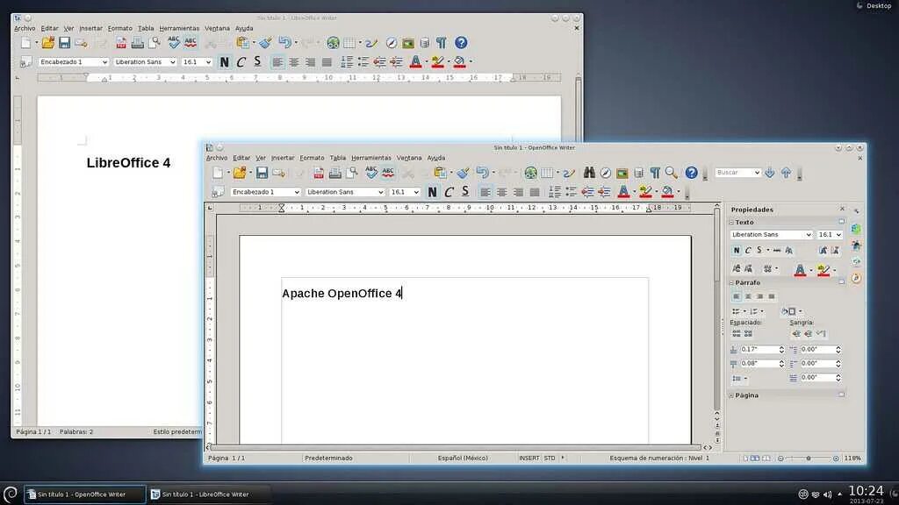Expand the Página section in sidebar
This screenshot has width=899, height=505.
click(731, 395)
